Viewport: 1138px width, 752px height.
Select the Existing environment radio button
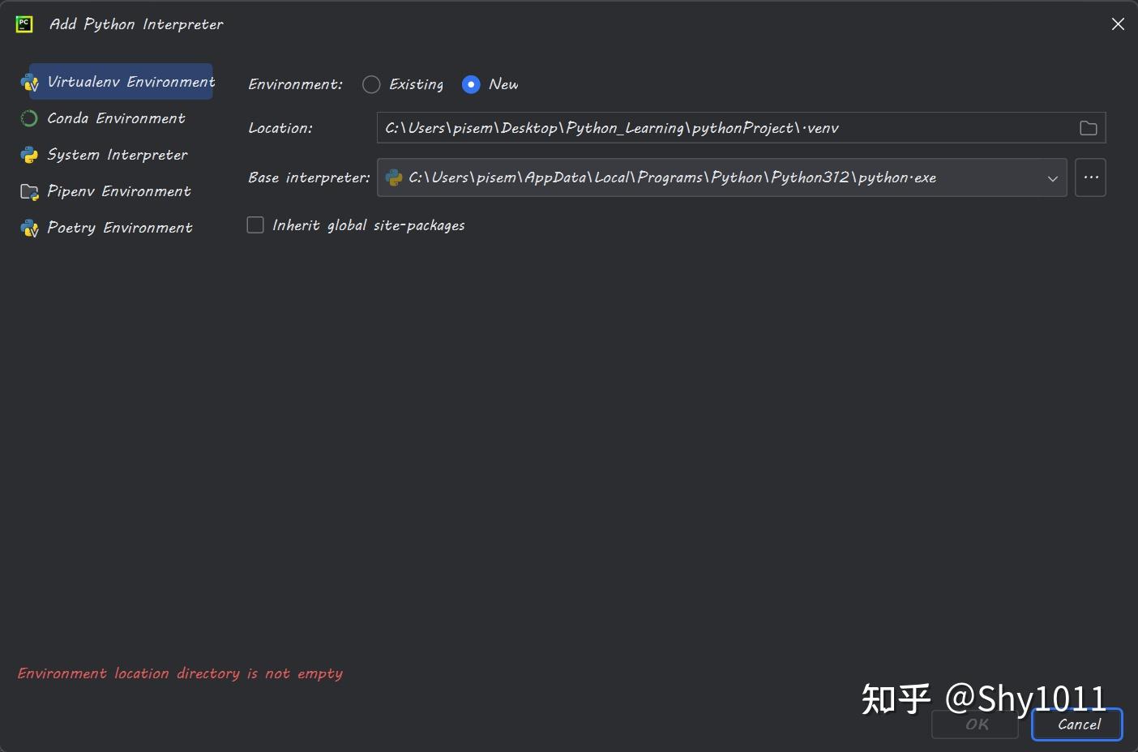pos(371,84)
